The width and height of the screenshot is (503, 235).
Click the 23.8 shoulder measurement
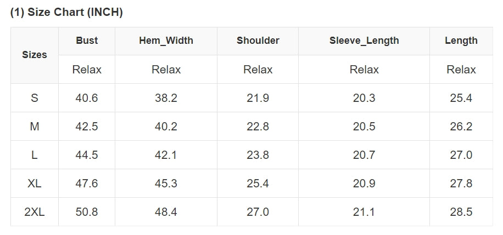[x=258, y=155]
